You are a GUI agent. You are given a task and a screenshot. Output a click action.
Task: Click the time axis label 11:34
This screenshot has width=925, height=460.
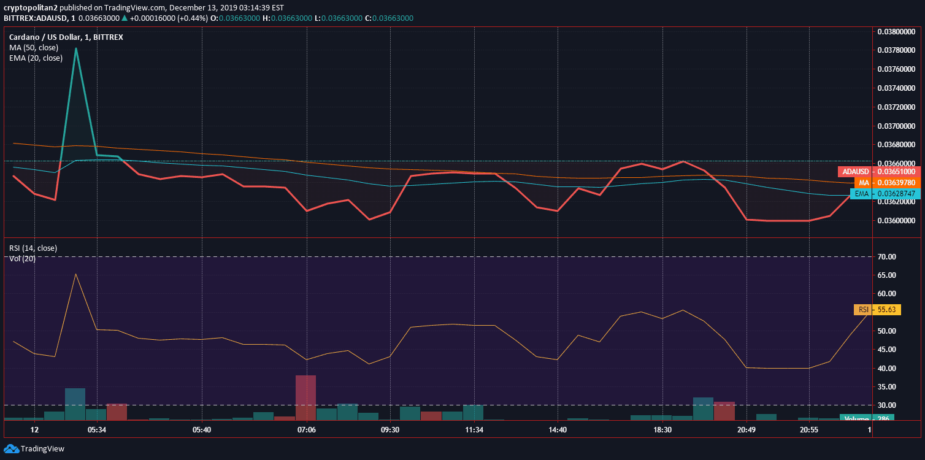474,430
